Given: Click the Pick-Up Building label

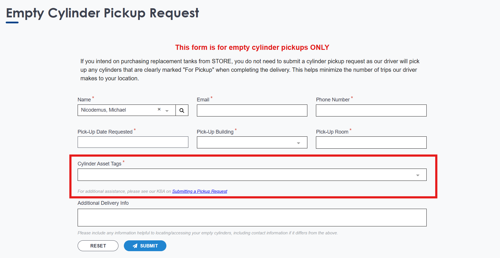Looking at the screenshot, I should (x=215, y=132).
